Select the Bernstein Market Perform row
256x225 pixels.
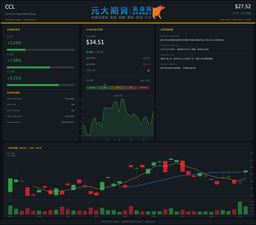pos(41,122)
